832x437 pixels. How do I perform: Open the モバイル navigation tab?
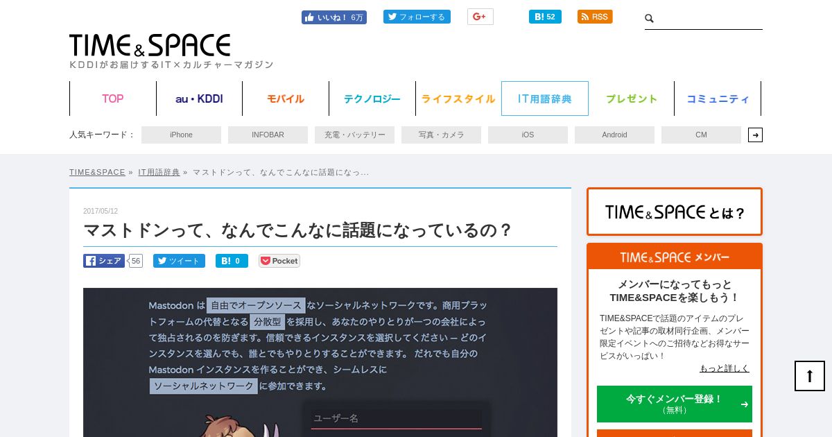point(286,98)
